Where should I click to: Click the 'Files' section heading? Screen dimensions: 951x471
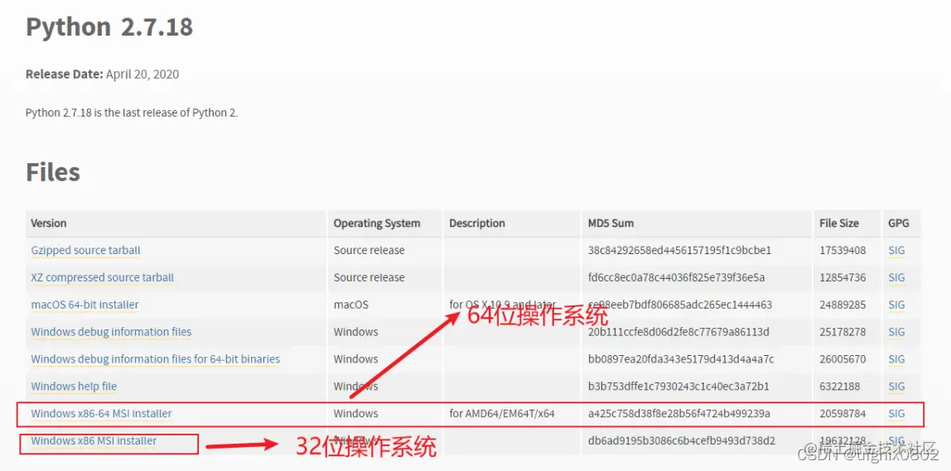coord(53,172)
